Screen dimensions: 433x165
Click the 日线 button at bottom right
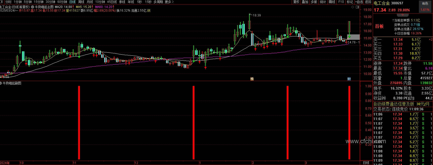click(x=366, y=163)
